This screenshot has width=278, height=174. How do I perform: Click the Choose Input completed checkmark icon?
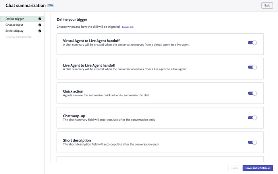tap(40, 25)
